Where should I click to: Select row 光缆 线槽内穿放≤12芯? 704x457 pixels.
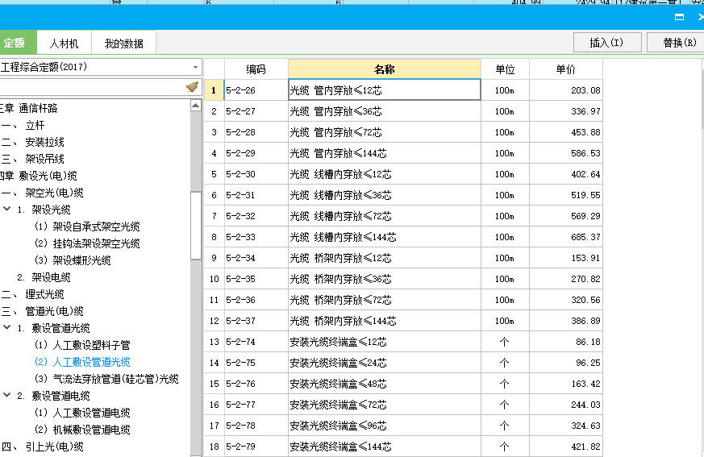tap(385, 174)
